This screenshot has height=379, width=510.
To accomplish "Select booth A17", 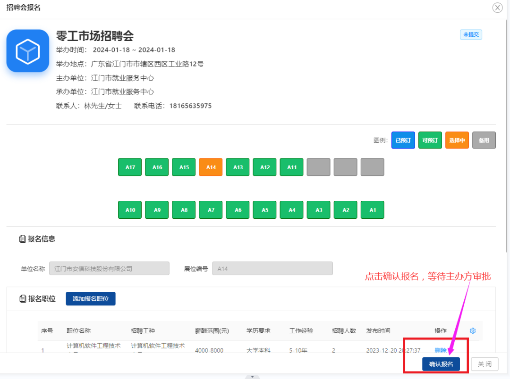I will (x=130, y=167).
